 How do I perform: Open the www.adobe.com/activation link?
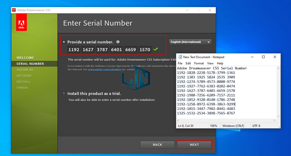(x=104, y=69)
